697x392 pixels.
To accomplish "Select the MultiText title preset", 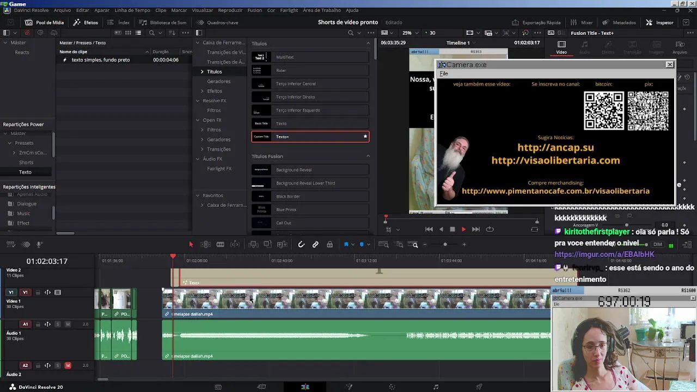I will tap(310, 57).
